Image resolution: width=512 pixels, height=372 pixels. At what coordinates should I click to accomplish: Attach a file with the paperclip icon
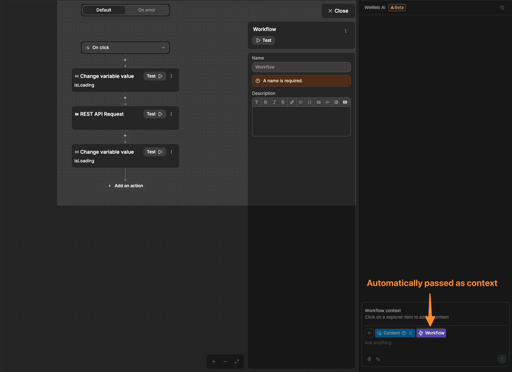pos(369,359)
